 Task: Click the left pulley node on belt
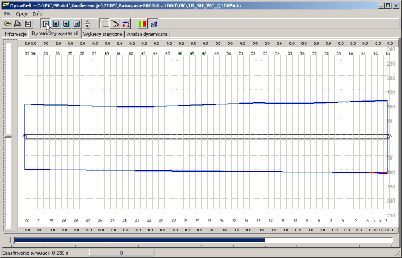pos(25,136)
